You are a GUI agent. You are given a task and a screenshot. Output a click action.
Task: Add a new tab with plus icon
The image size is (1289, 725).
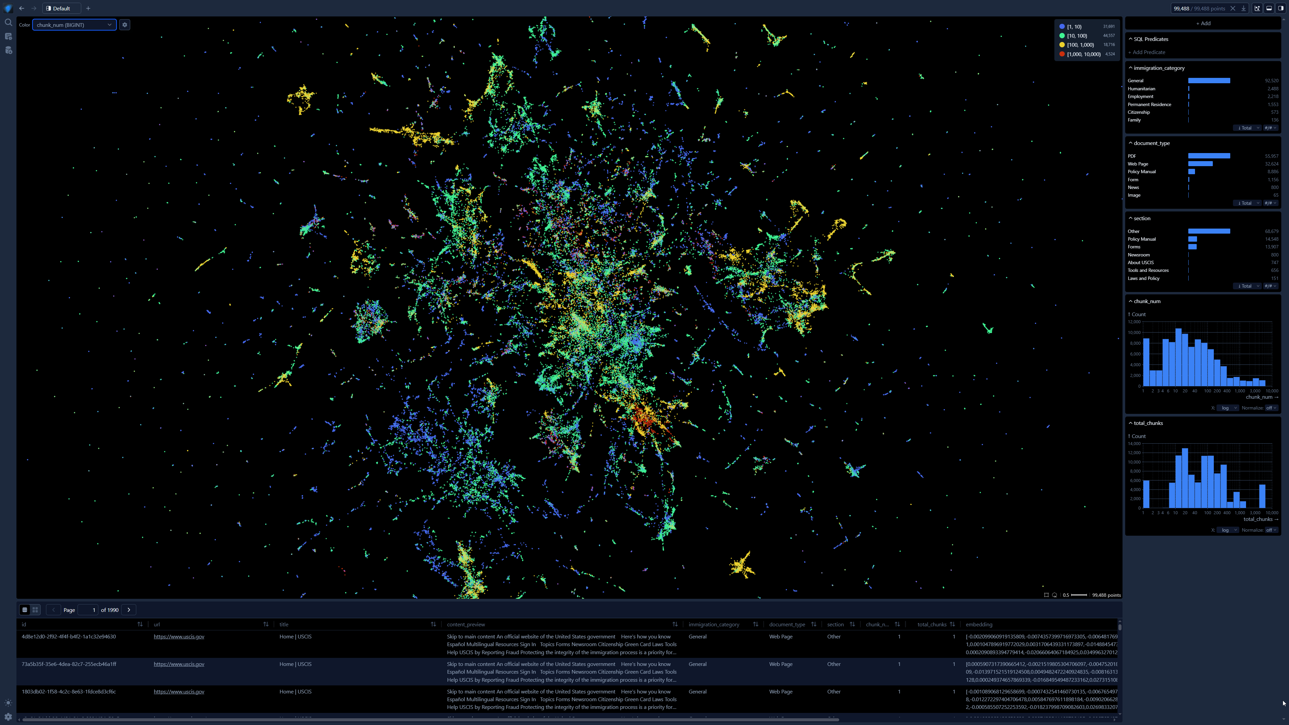(x=88, y=8)
